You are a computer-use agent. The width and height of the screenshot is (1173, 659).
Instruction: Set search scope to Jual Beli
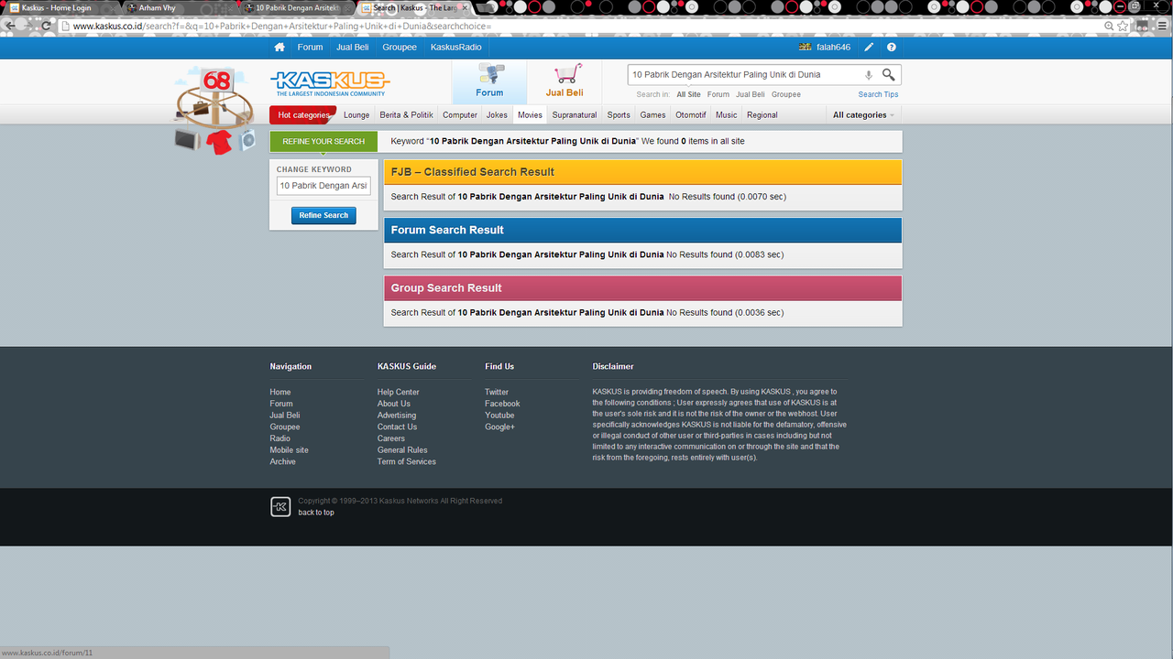point(751,94)
